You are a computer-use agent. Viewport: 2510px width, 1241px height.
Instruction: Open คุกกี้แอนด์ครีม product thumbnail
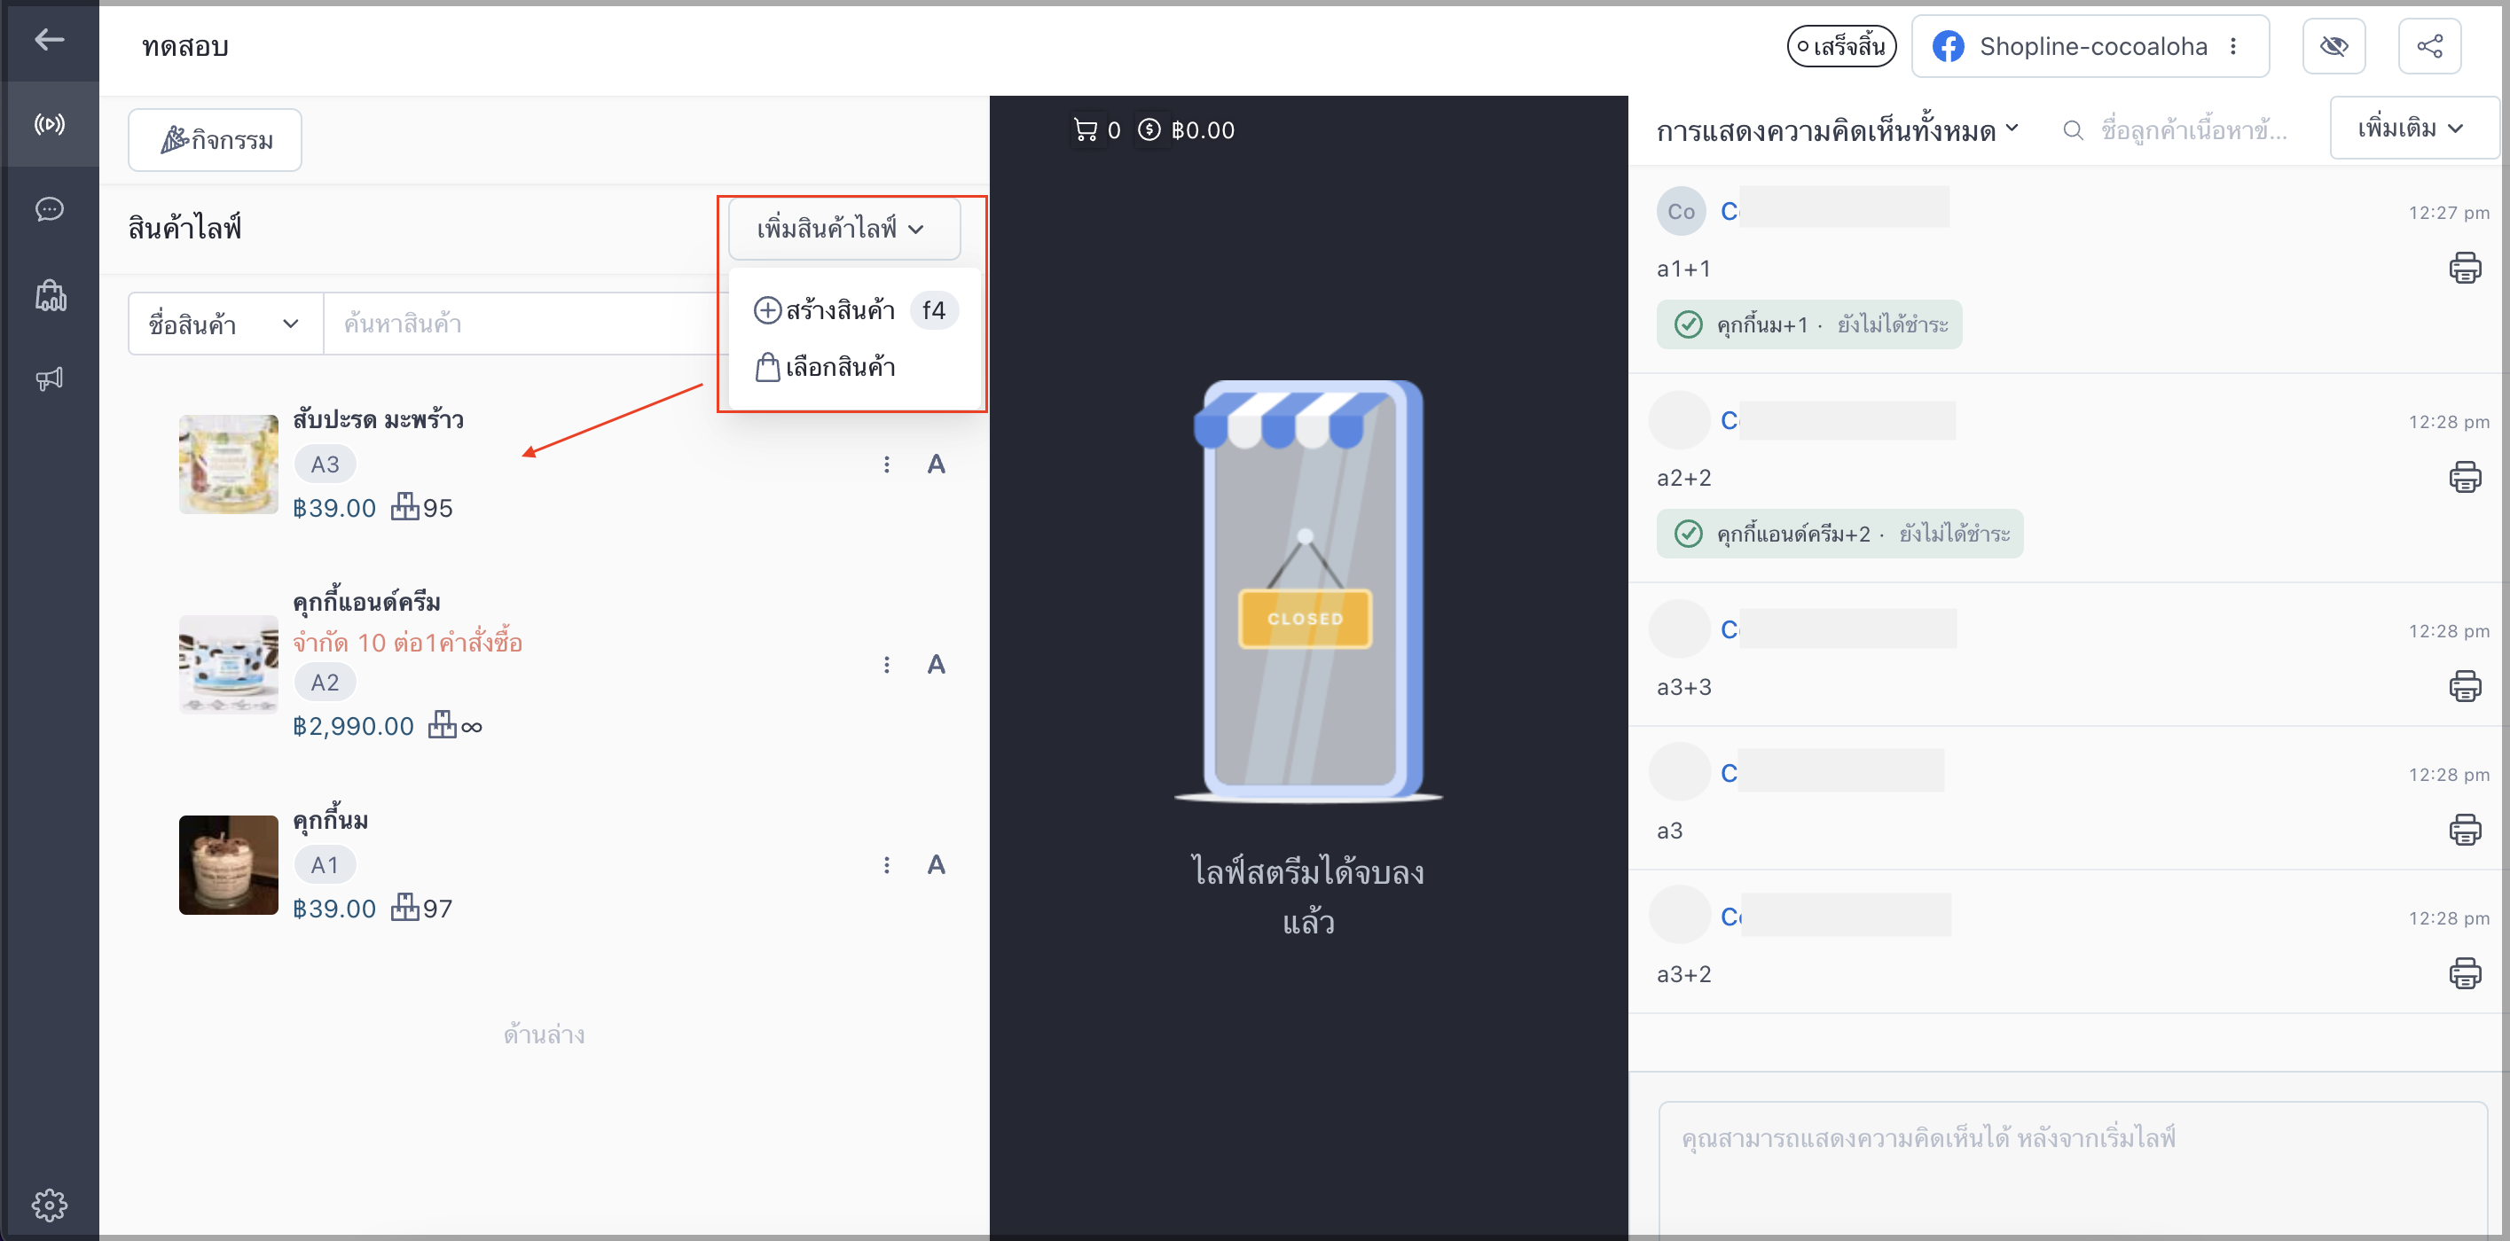tap(228, 664)
